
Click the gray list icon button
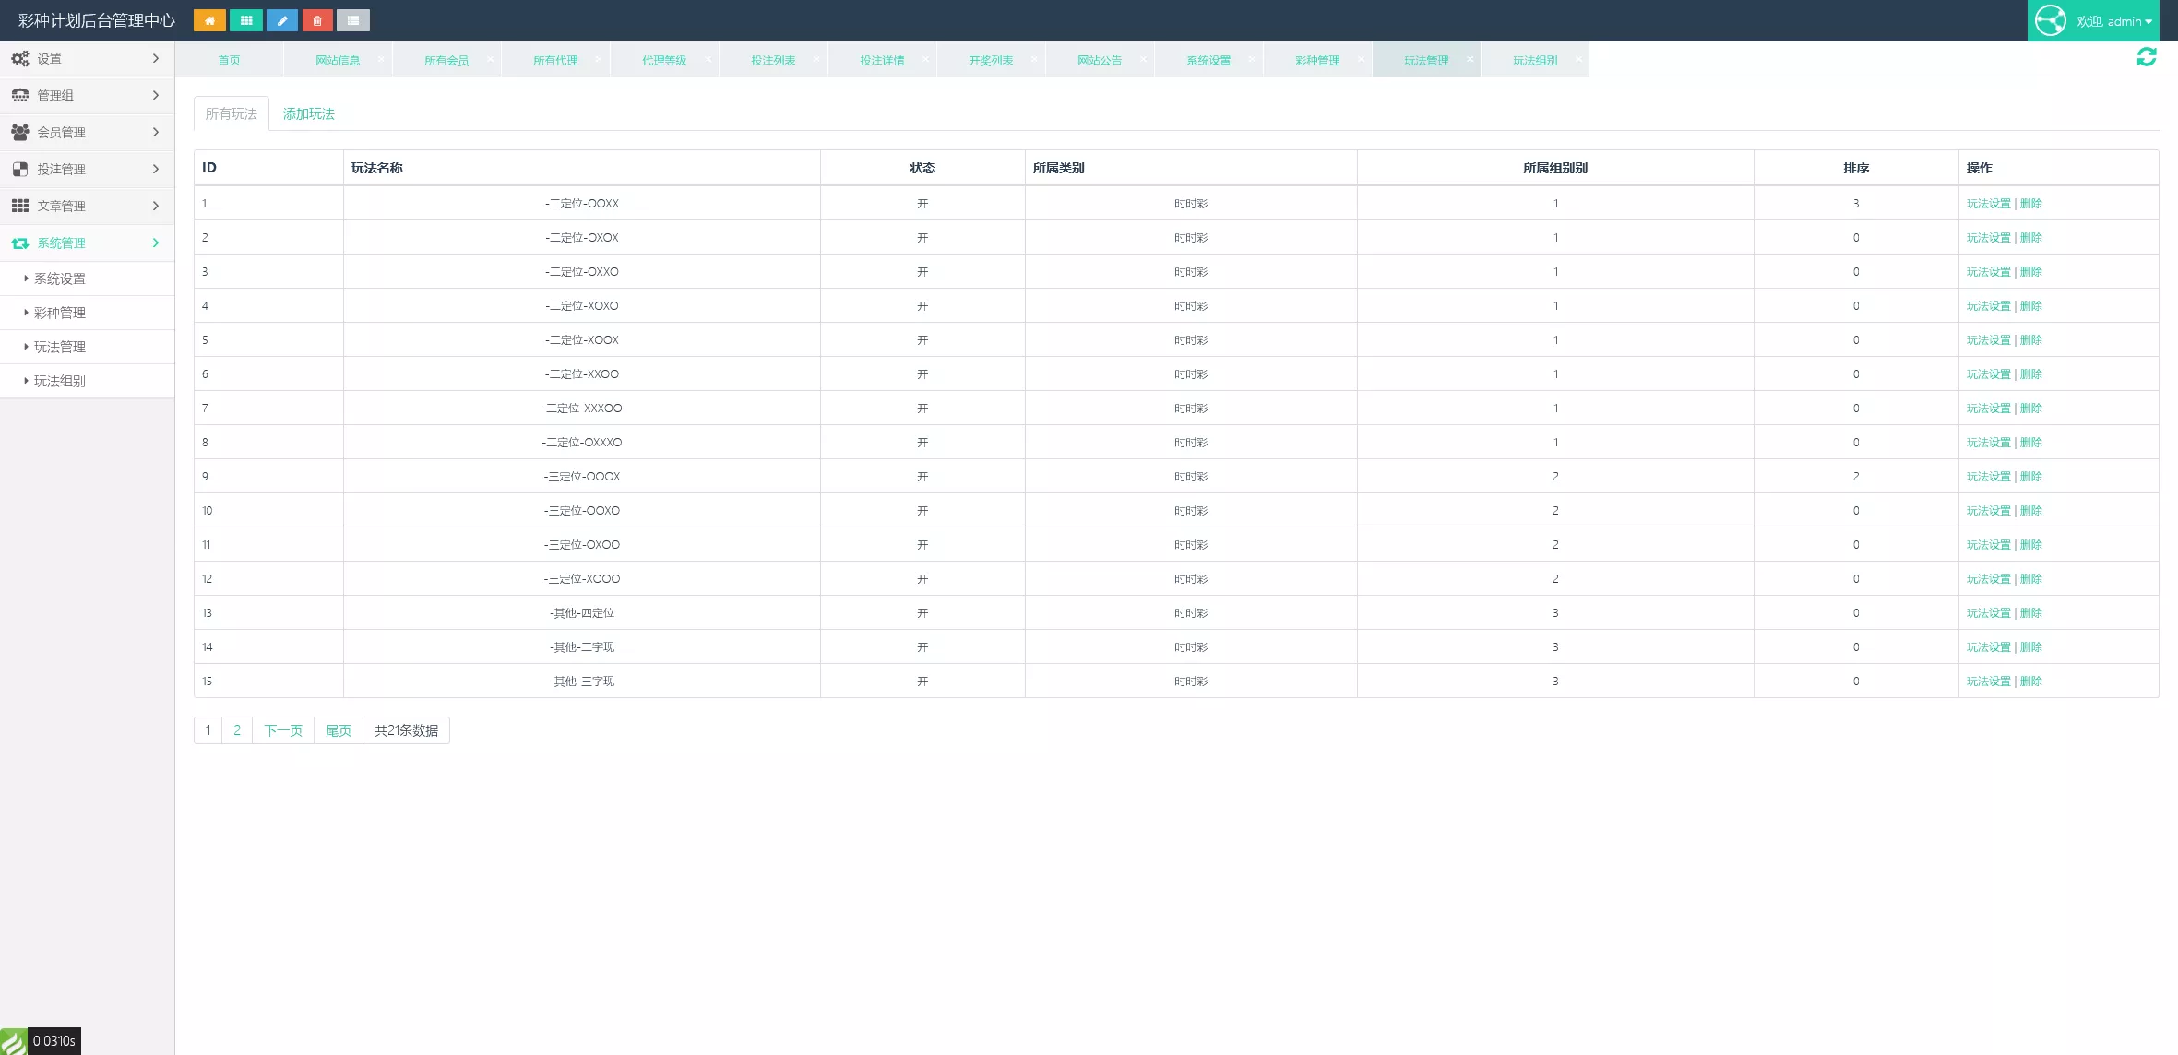pyautogui.click(x=353, y=20)
